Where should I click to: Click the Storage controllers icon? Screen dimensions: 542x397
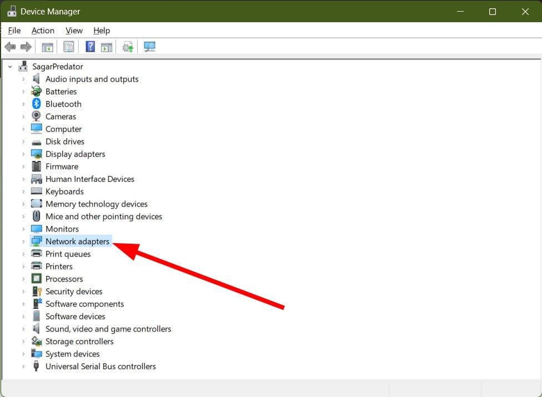(36, 341)
